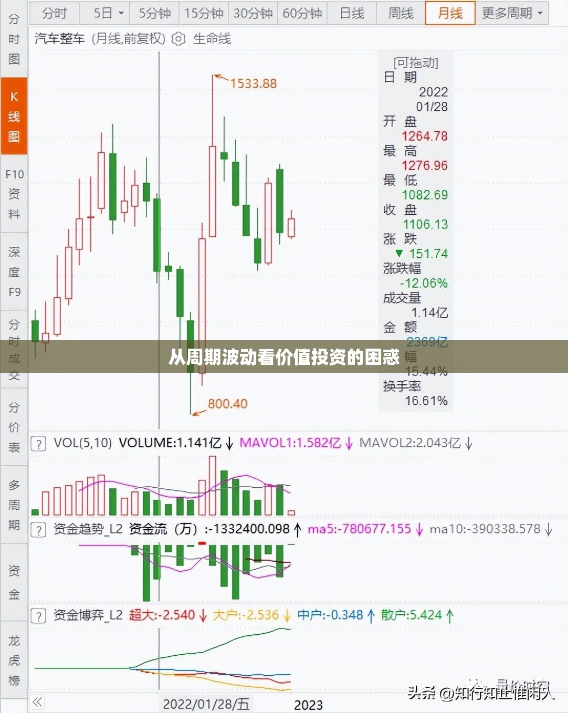This screenshot has height=713, width=568.
Task: Open 分时图 in left sidebar
Action: pos(14,39)
